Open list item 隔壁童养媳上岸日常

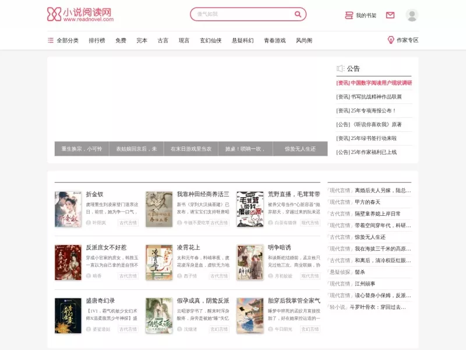coord(377,213)
